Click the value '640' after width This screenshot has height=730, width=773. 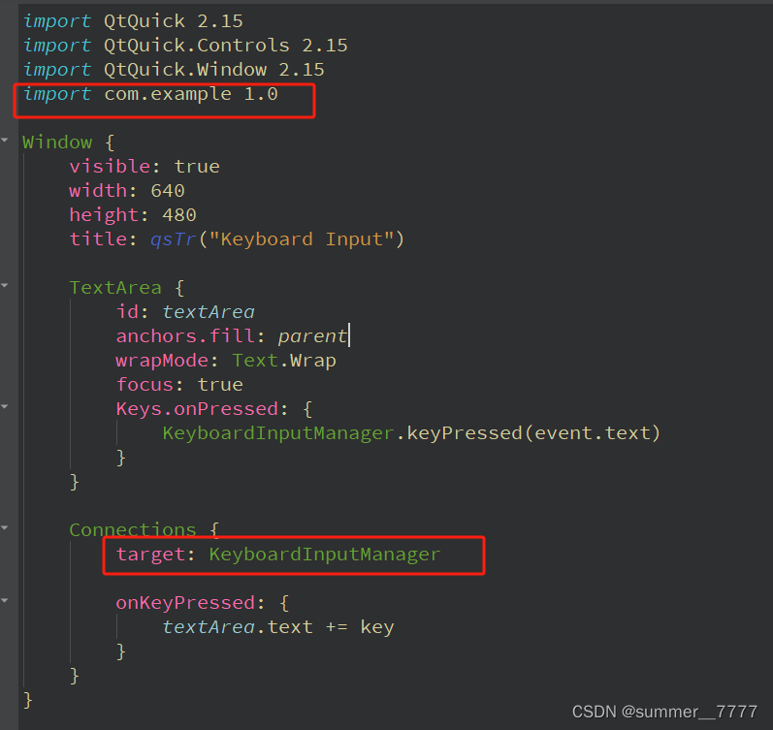pos(168,191)
